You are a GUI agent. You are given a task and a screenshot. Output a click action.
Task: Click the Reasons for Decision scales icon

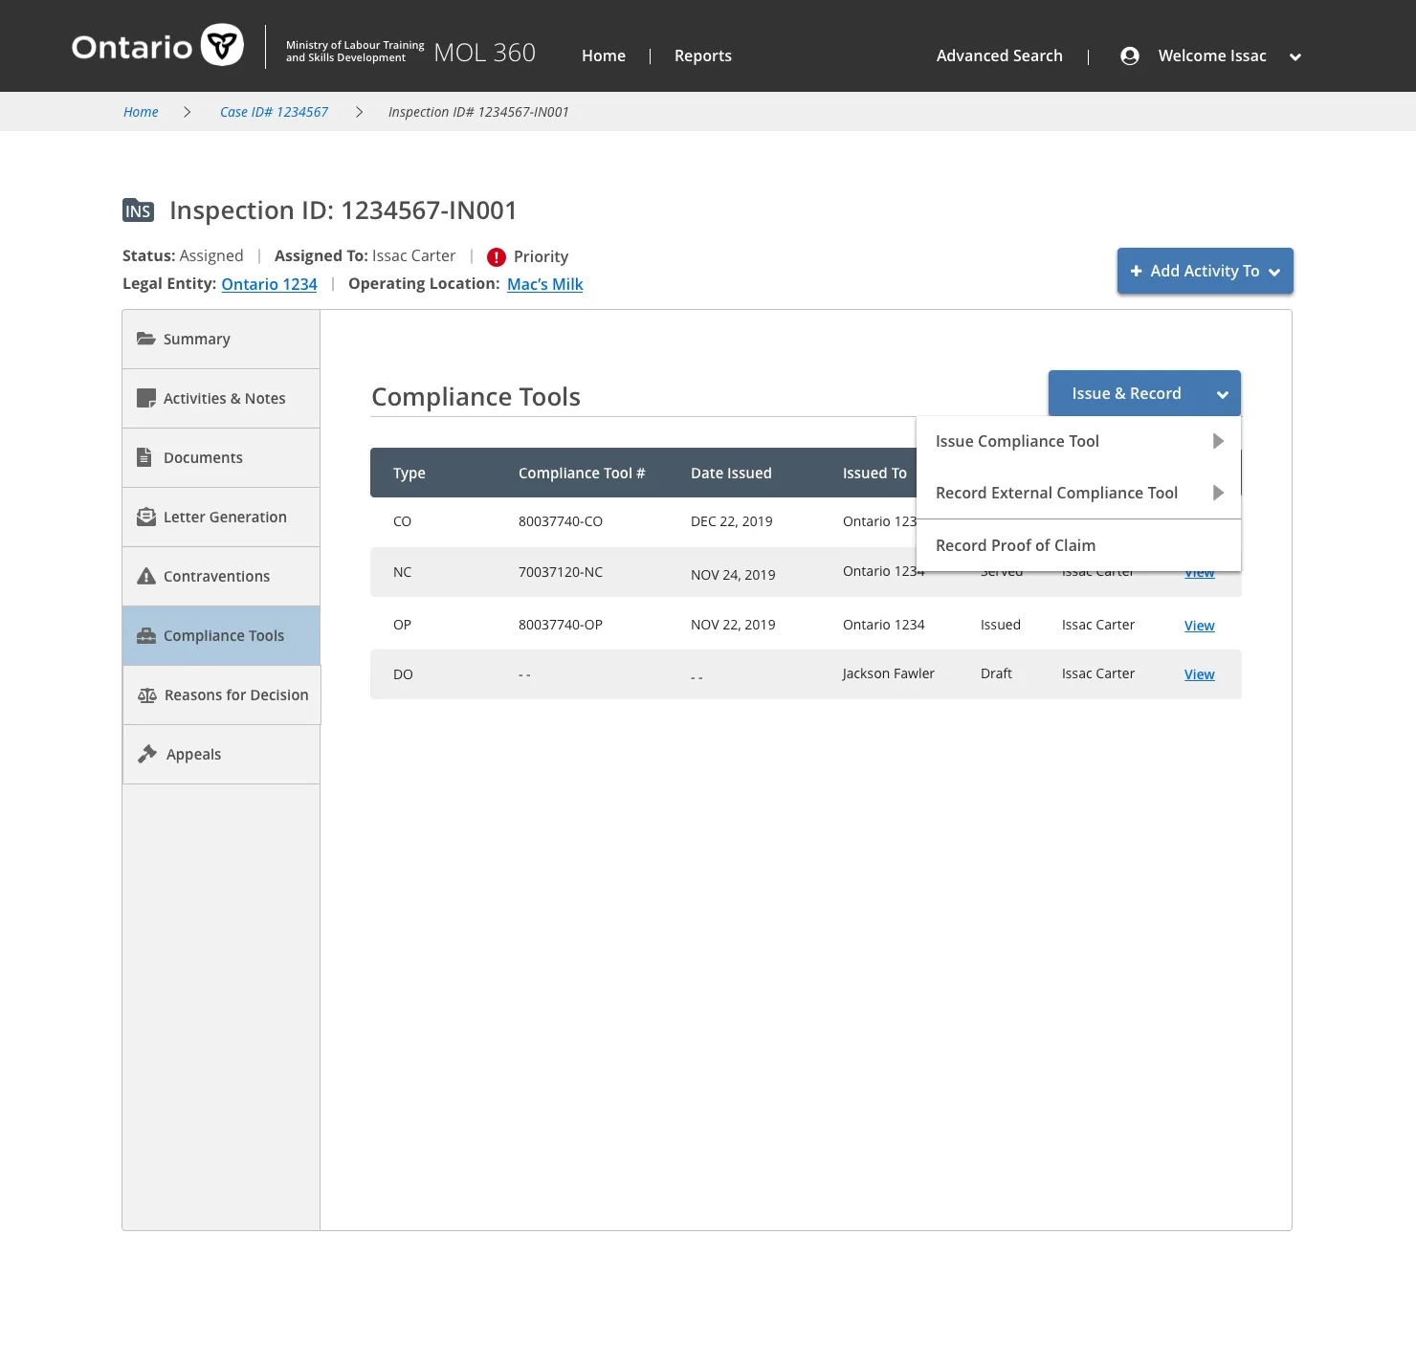147,695
